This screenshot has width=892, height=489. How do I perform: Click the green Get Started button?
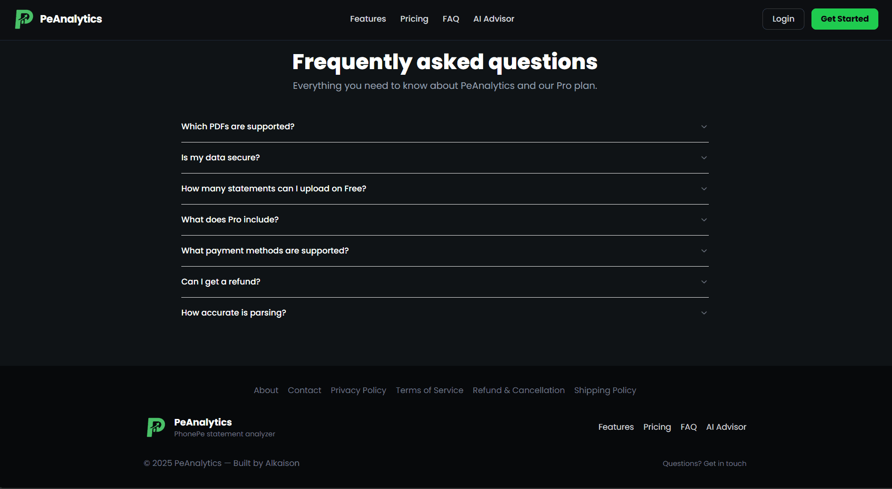[x=844, y=19]
